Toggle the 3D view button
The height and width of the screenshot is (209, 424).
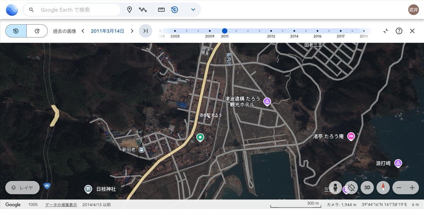pyautogui.click(x=367, y=187)
